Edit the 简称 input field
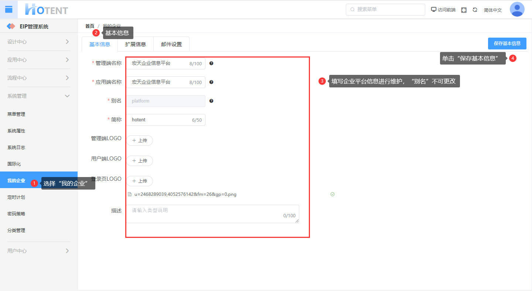532x291 pixels. pos(166,120)
